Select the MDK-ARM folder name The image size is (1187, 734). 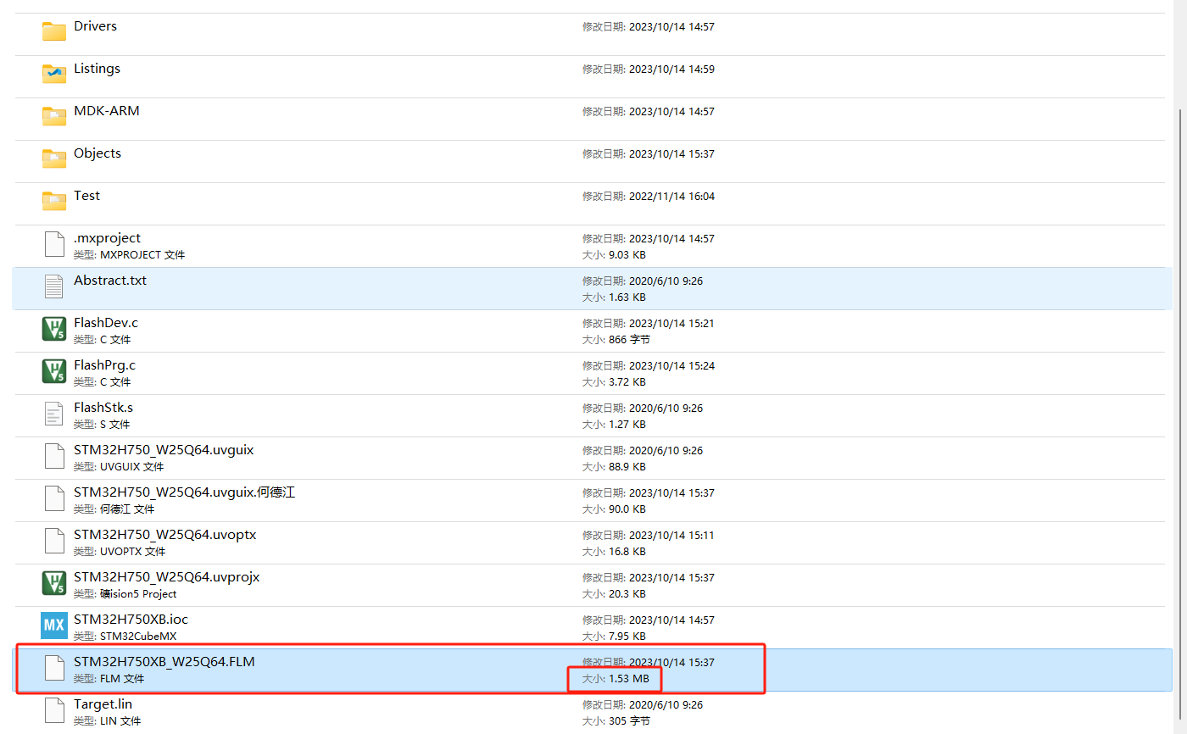[107, 111]
